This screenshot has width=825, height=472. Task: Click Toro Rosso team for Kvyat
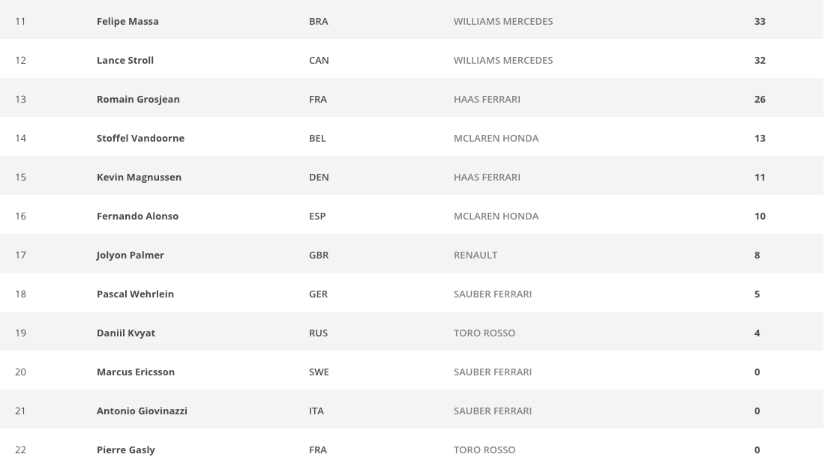484,333
